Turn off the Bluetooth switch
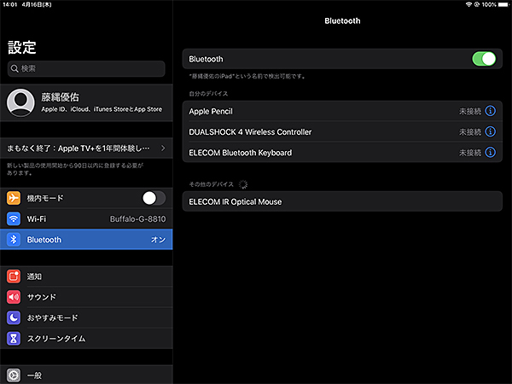 pos(483,59)
